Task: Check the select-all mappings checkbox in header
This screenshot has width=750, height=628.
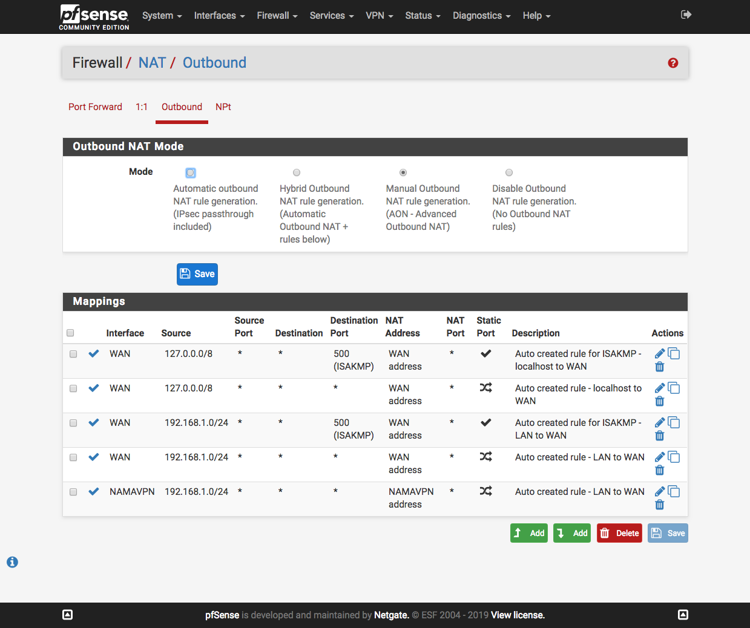Action: (x=70, y=333)
